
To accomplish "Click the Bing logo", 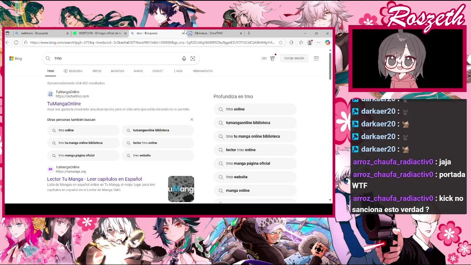I will [x=15, y=59].
